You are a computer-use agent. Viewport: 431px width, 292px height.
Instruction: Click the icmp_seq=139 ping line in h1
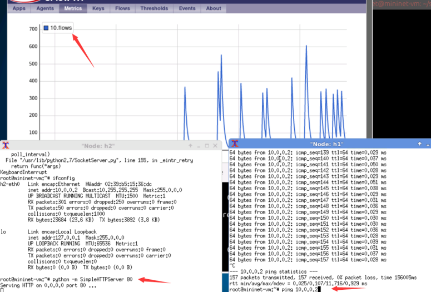(x=308, y=152)
